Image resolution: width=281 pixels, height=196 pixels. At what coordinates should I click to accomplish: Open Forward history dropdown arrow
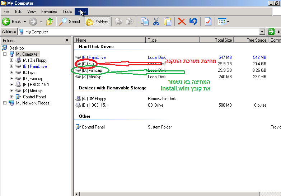pyautogui.click(x=41, y=22)
